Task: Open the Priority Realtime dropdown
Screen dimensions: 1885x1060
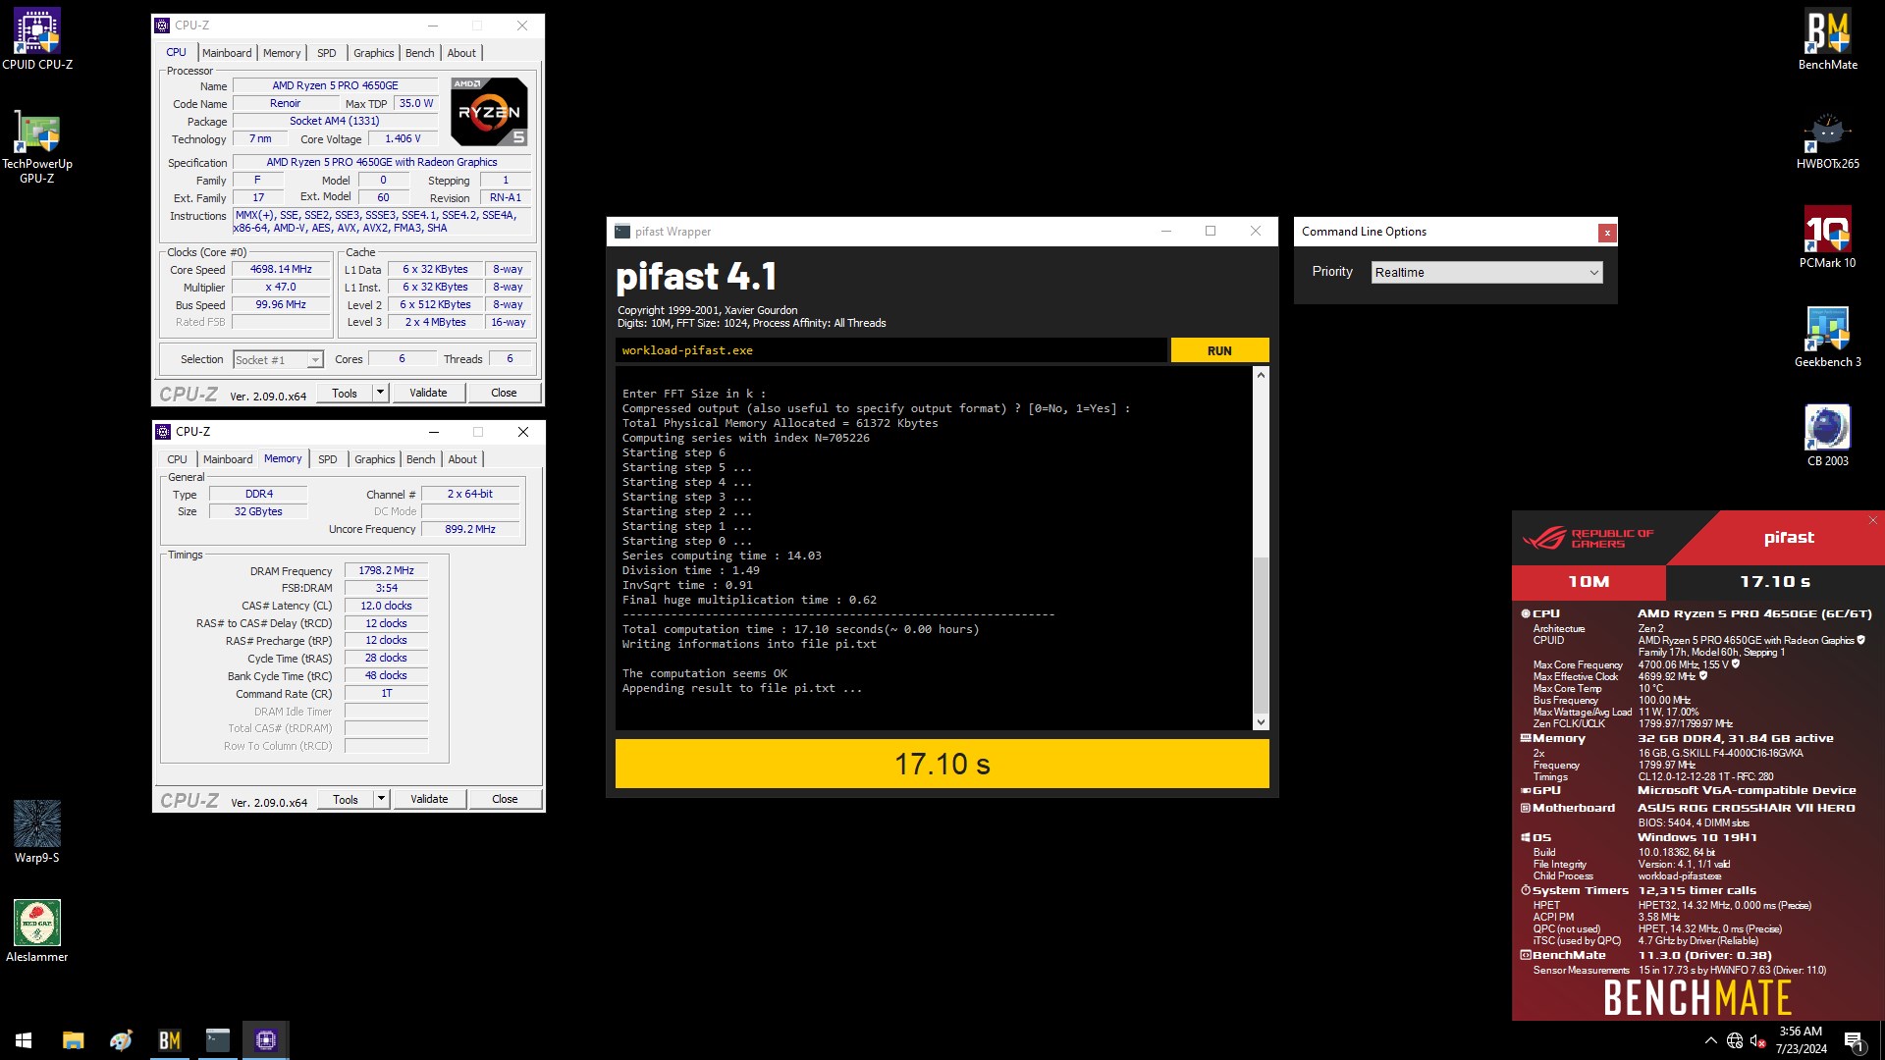Action: 1486,273
